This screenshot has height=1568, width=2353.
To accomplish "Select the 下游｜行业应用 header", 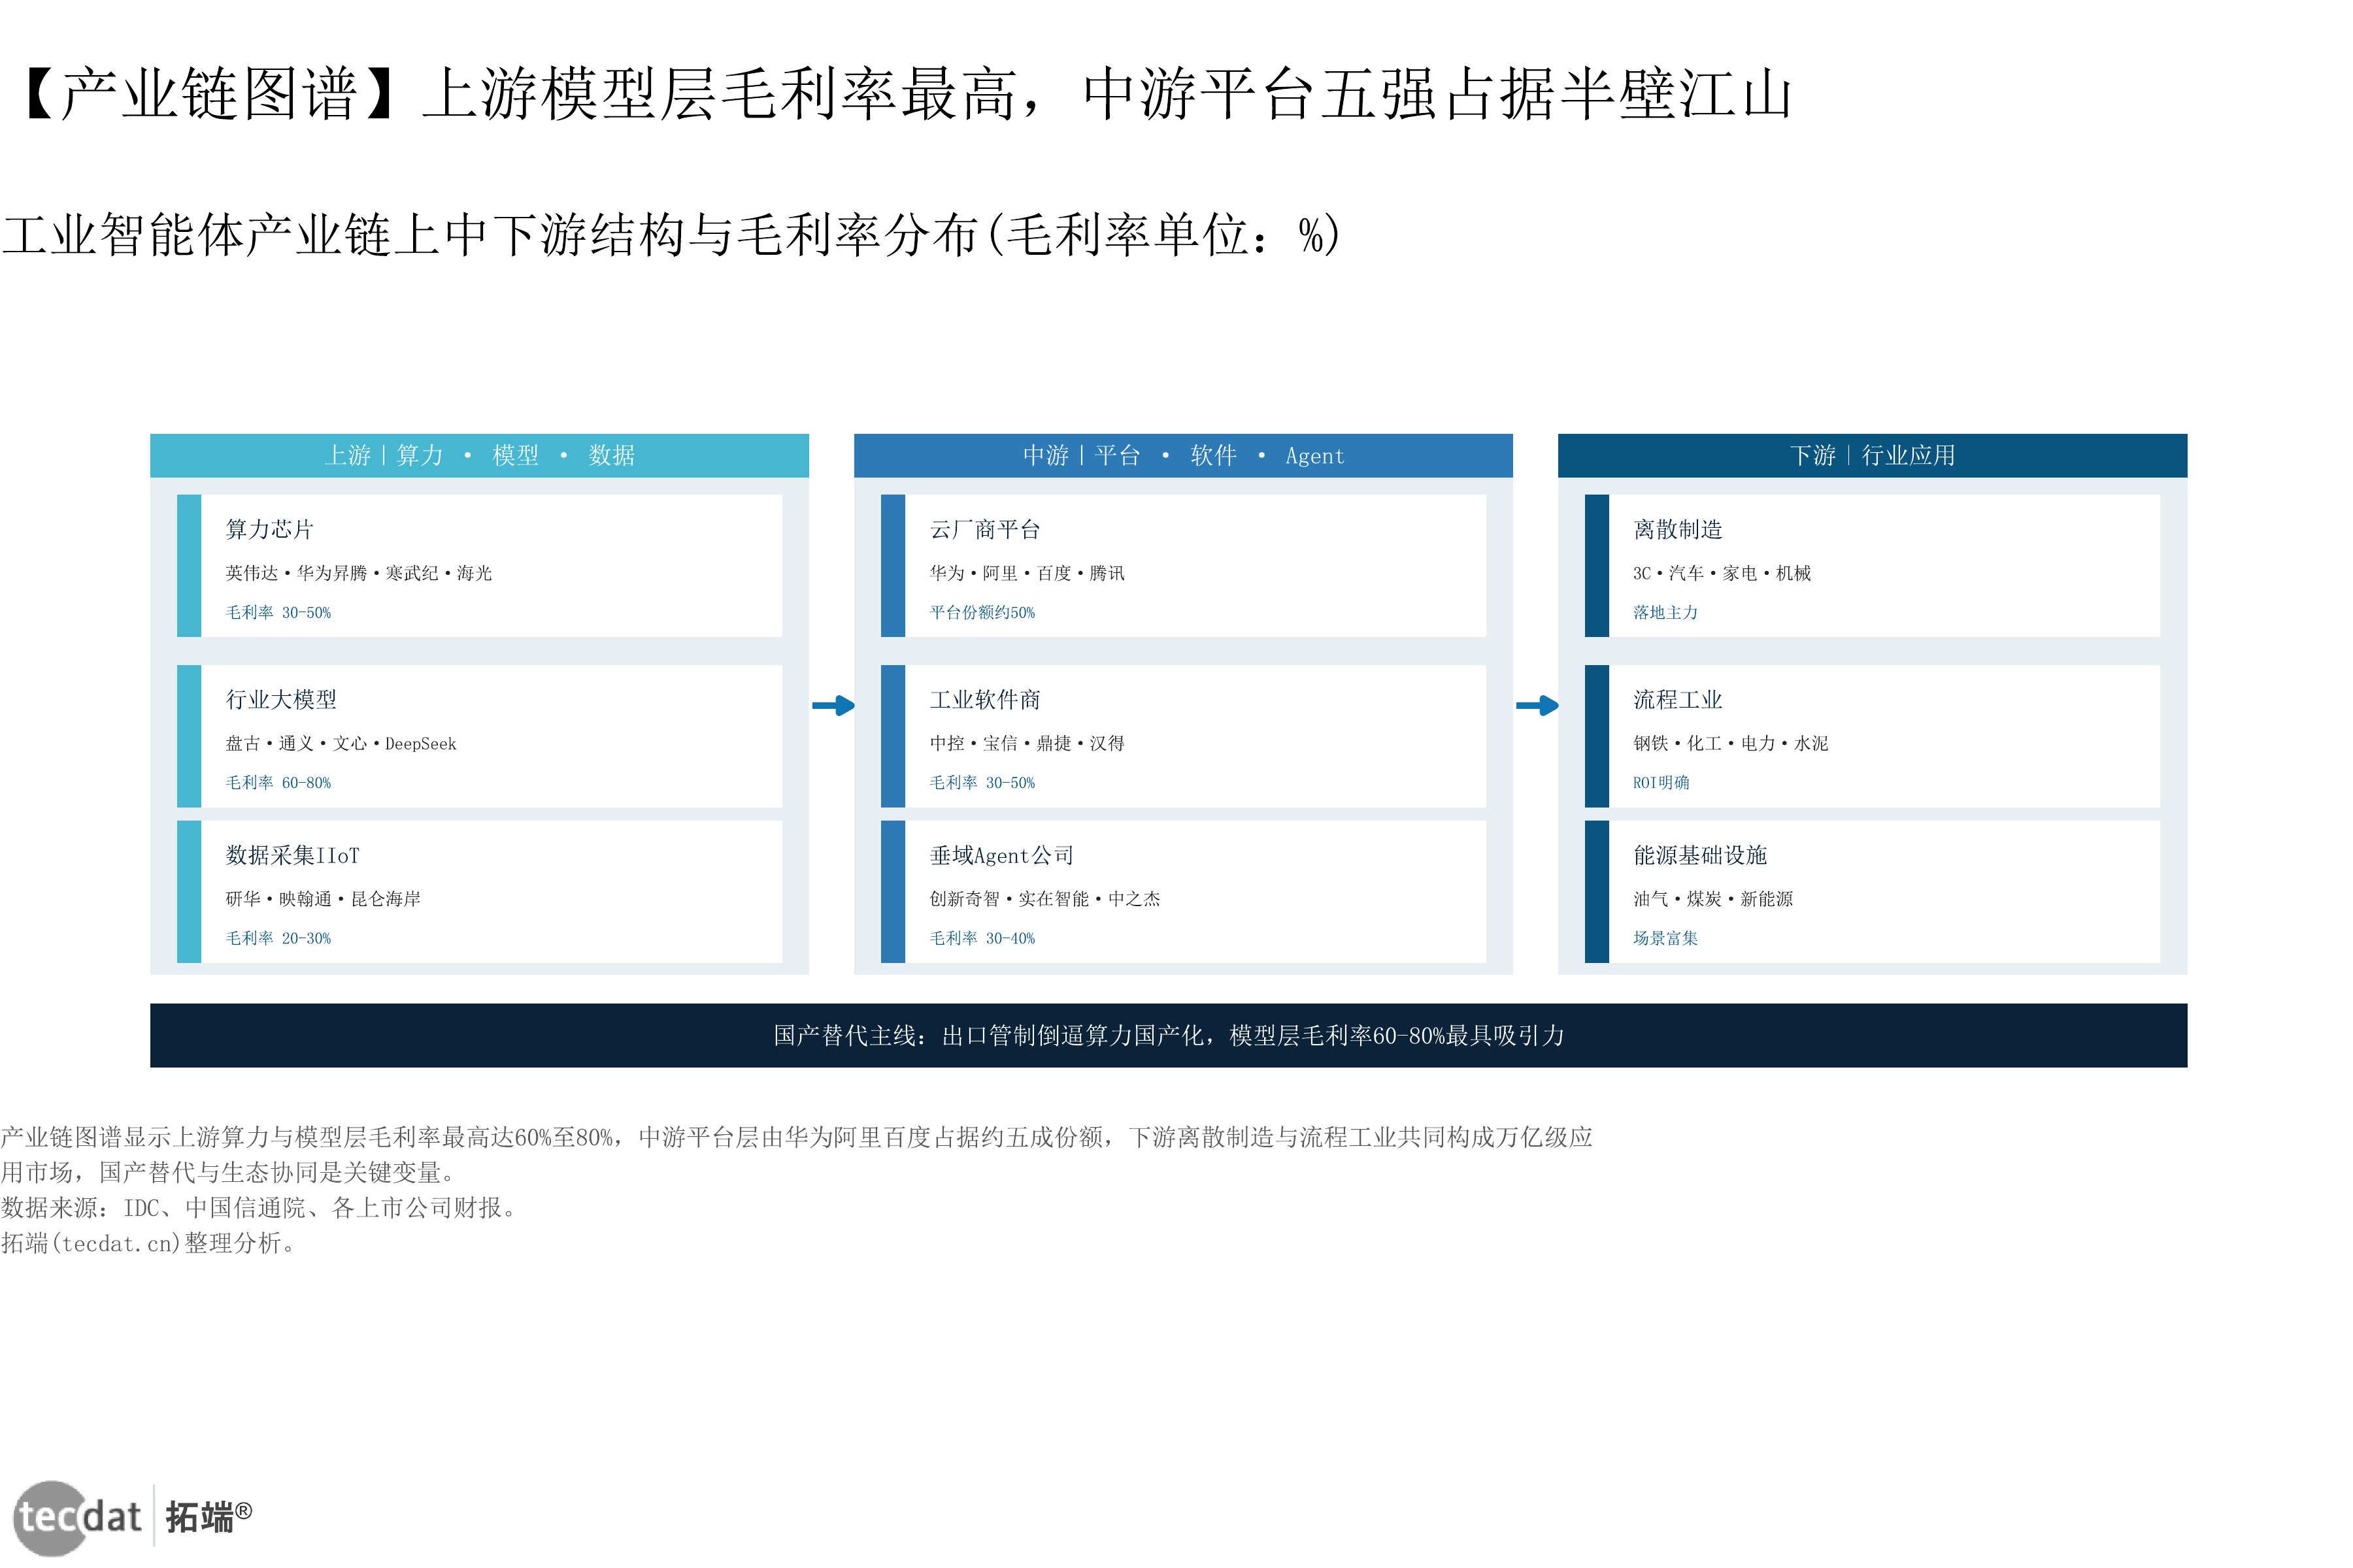I will [1873, 455].
